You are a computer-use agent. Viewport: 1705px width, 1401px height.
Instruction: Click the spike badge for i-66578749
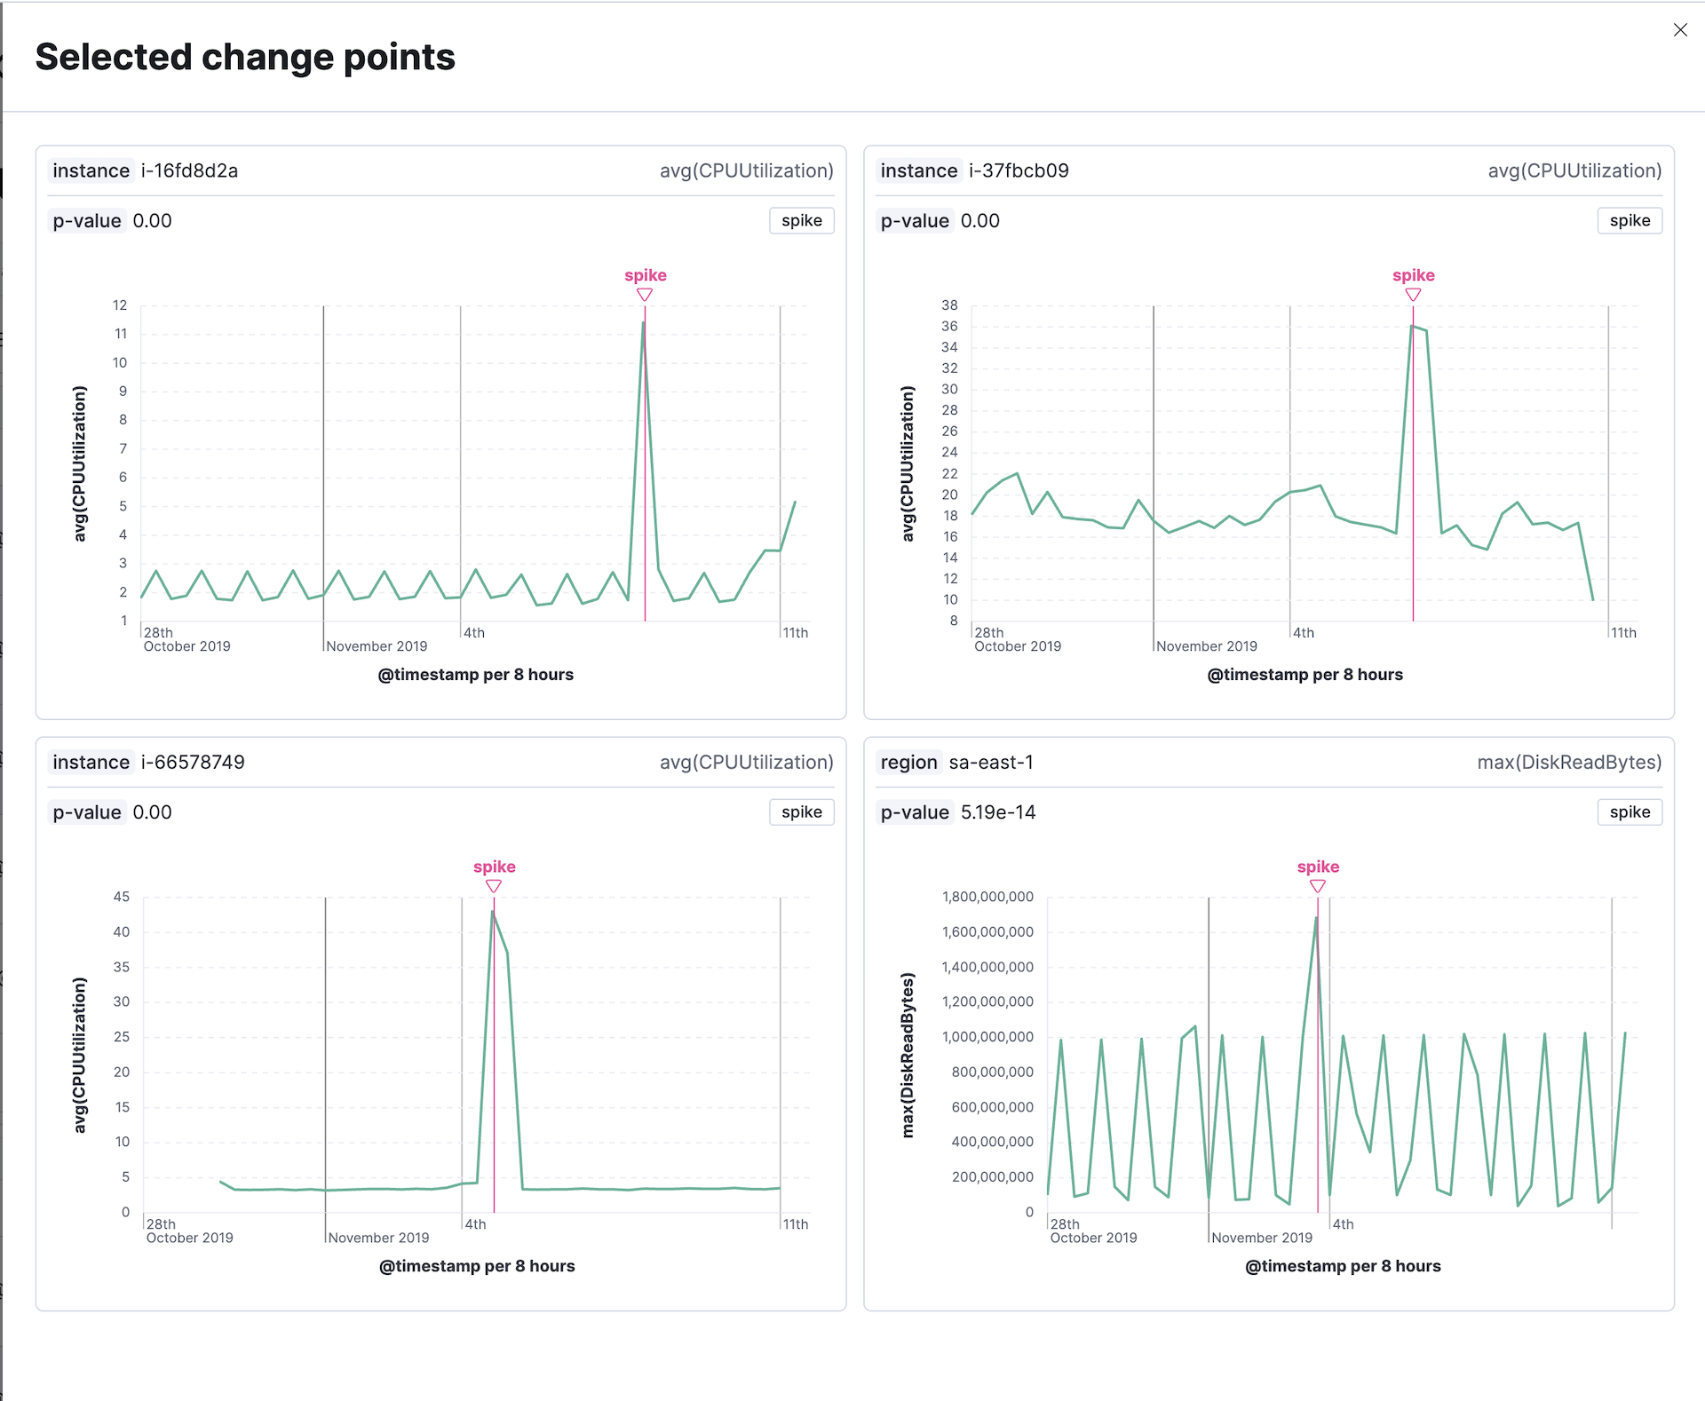801,812
